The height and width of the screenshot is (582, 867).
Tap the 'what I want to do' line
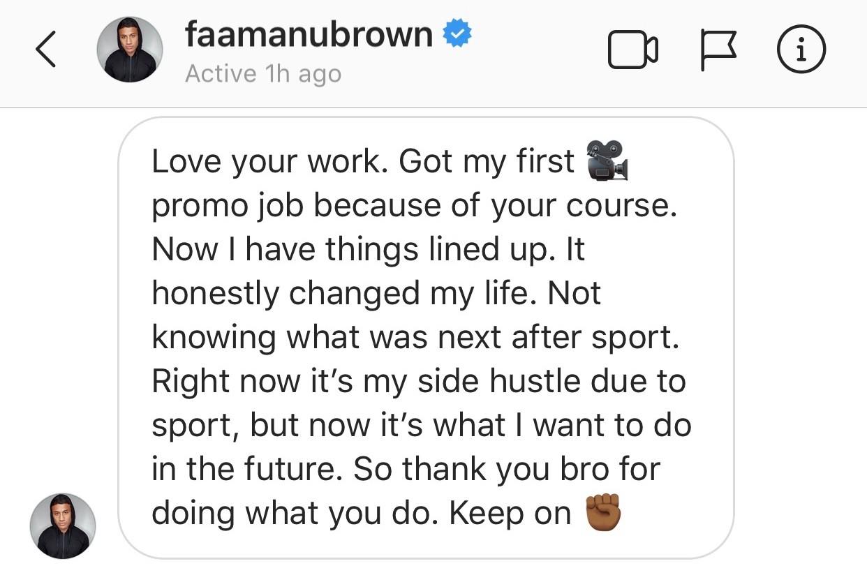point(422,426)
